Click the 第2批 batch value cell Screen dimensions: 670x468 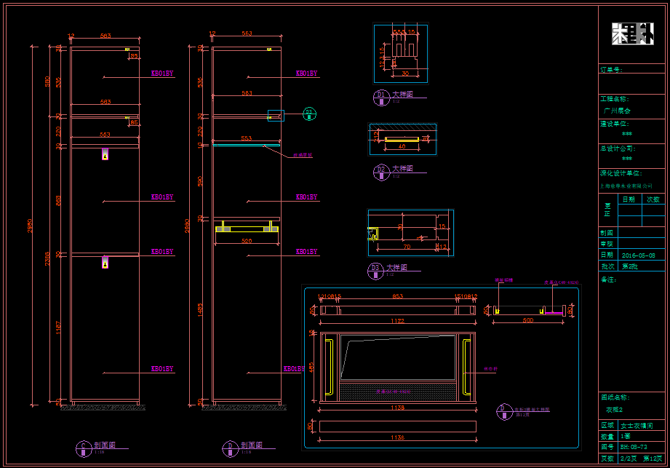pyautogui.click(x=630, y=266)
